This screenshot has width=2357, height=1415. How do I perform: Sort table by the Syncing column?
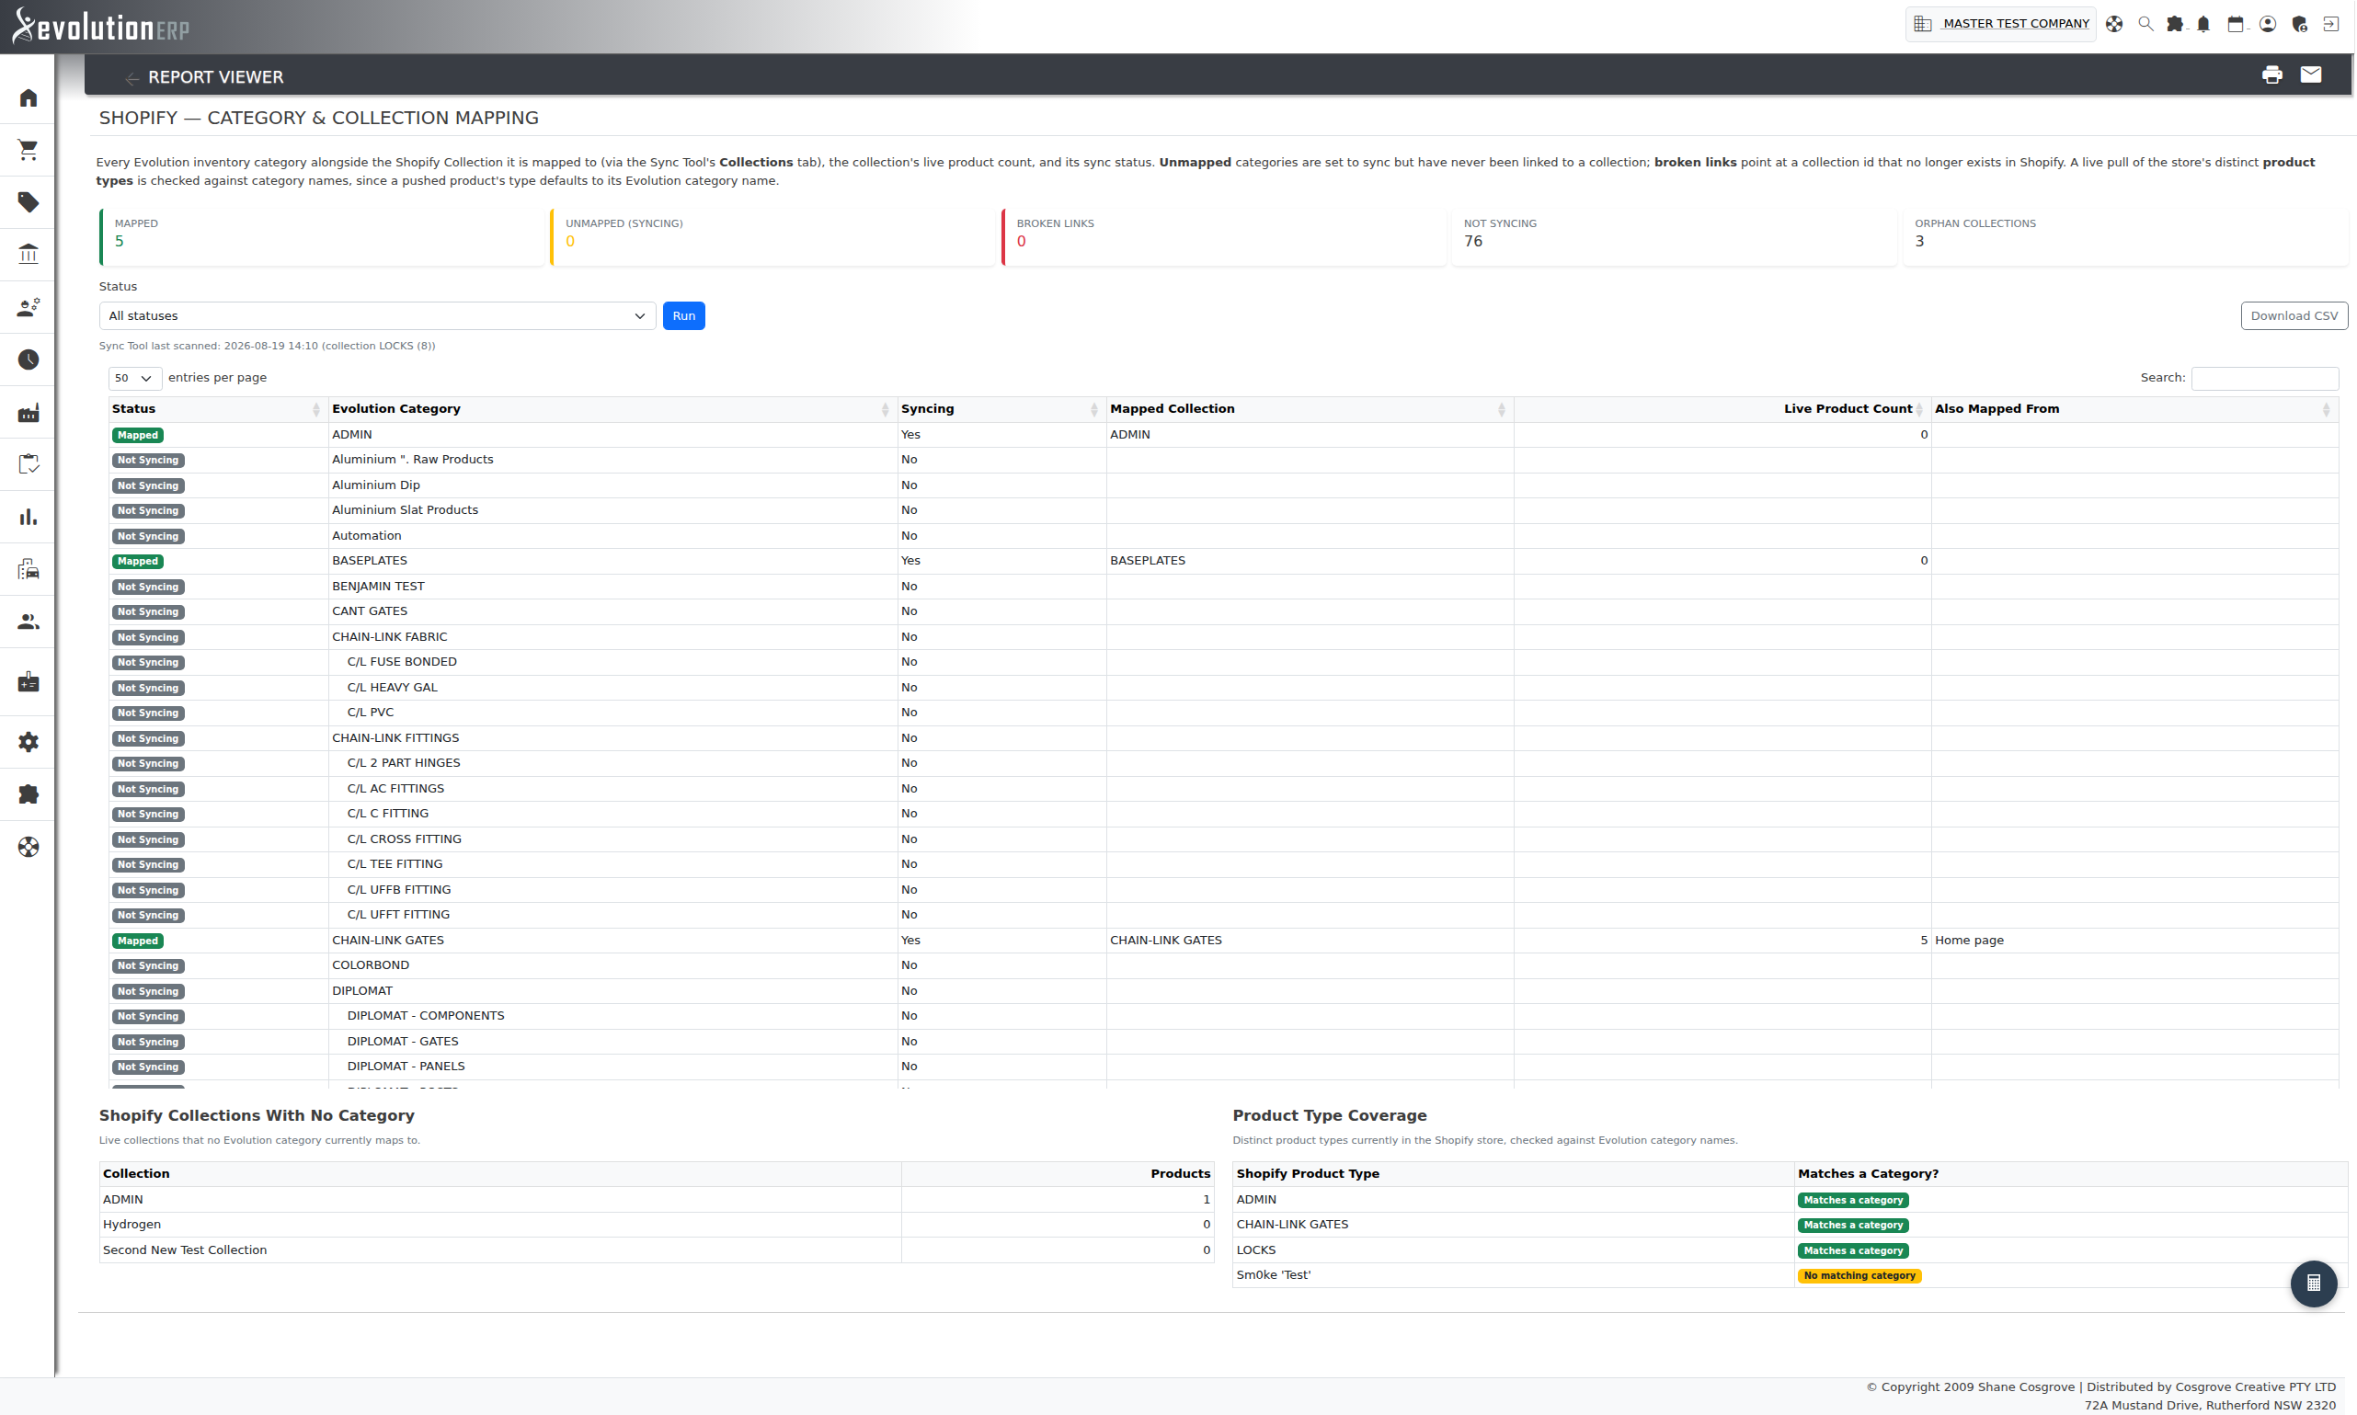click(1001, 409)
